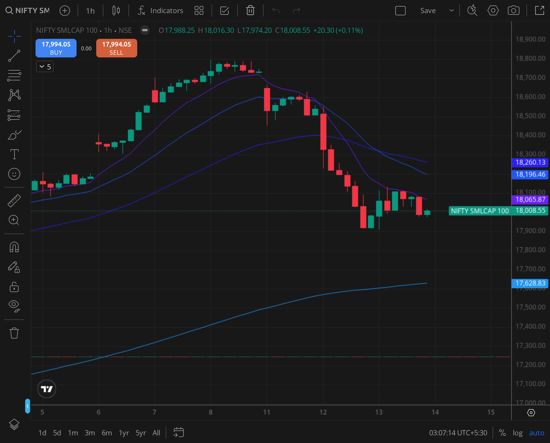Image resolution: width=550 pixels, height=443 pixels.
Task: Set the date range to 1yr
Action: click(124, 433)
